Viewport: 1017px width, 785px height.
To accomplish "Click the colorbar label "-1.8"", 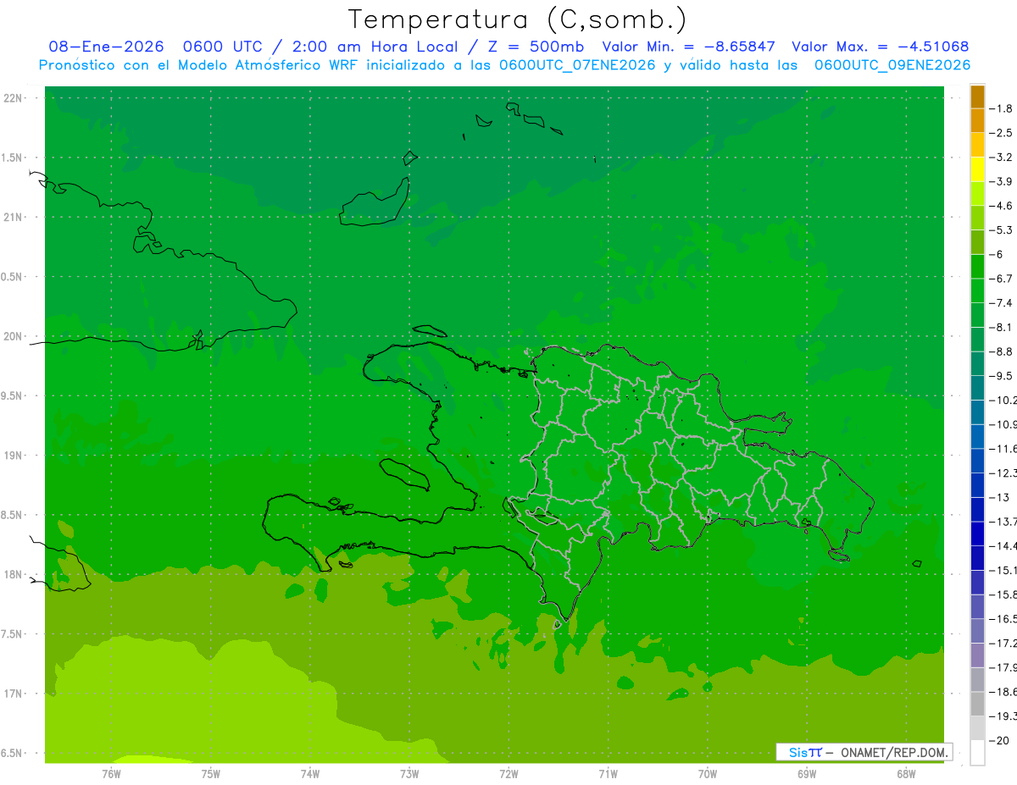I will pos(1002,108).
